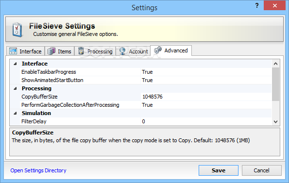289x183 pixels.
Task: Toggle PerformGarbageCollectionAfterProcessing True value
Action: point(206,105)
